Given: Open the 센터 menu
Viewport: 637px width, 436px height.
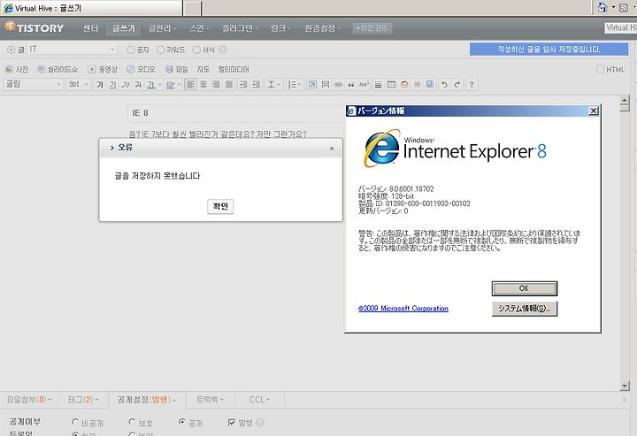Looking at the screenshot, I should coord(90,28).
